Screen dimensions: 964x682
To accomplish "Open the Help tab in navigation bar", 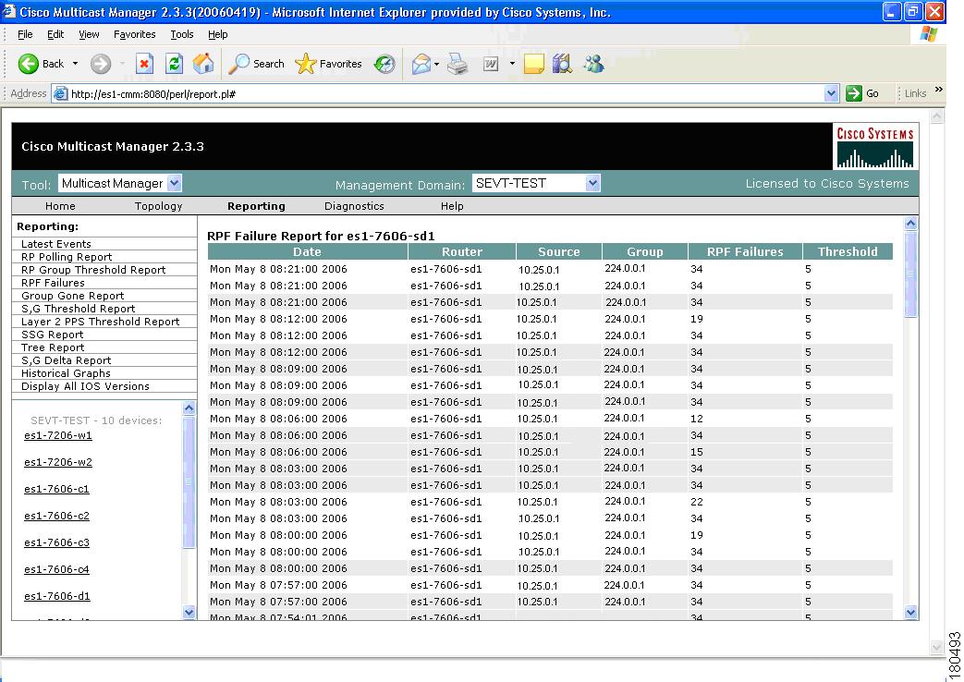I will (x=452, y=206).
